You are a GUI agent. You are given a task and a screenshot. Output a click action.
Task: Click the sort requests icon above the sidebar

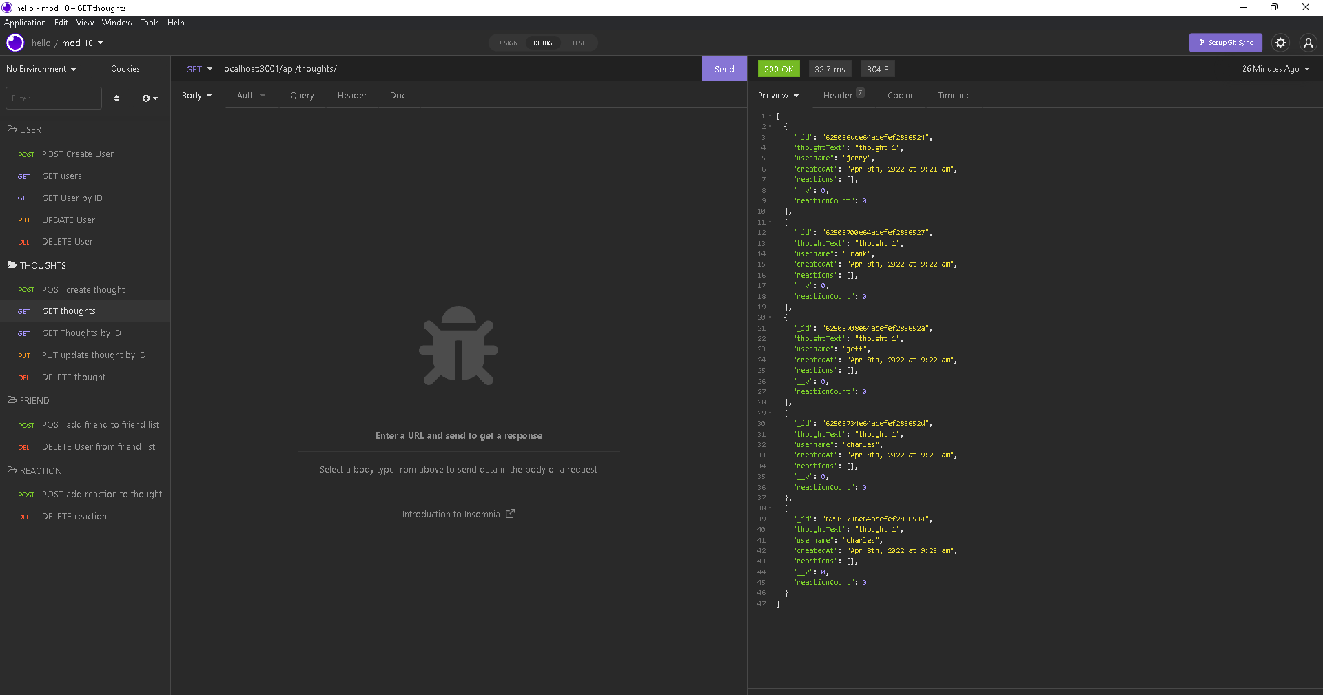pyautogui.click(x=116, y=98)
